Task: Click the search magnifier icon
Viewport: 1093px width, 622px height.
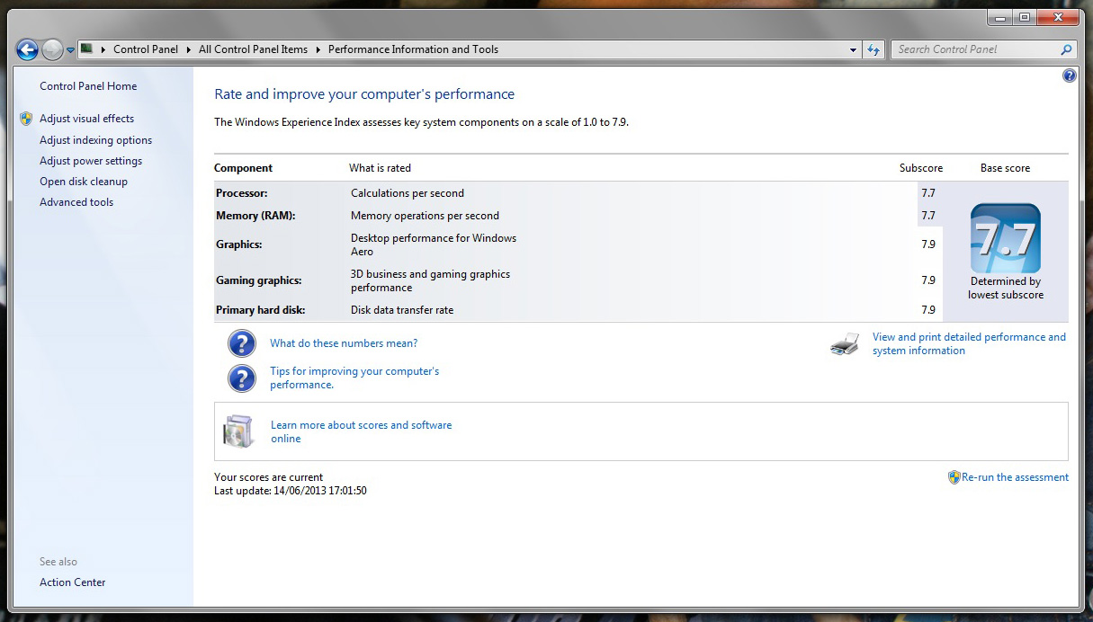Action: (1066, 49)
